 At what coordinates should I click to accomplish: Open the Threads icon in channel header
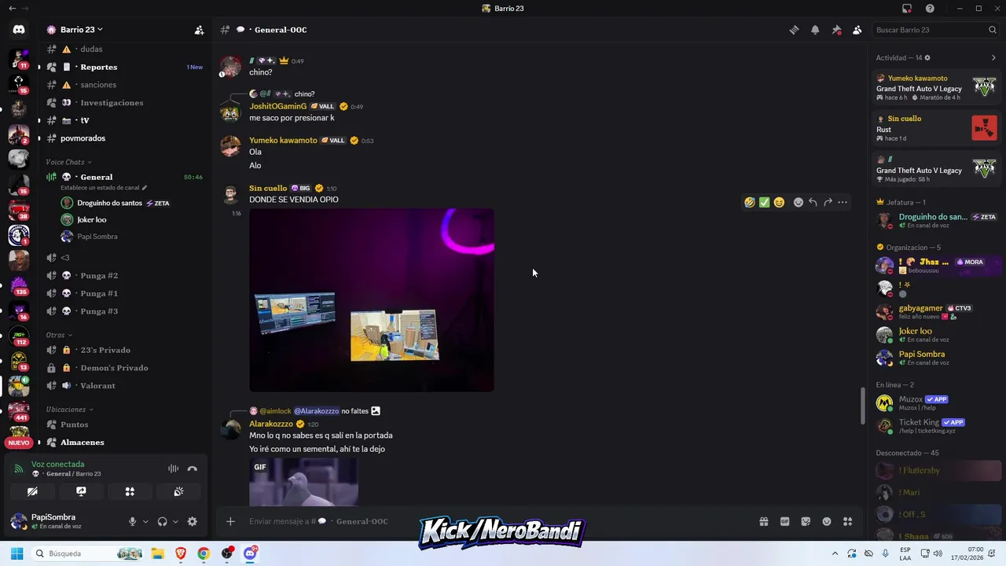795,30
